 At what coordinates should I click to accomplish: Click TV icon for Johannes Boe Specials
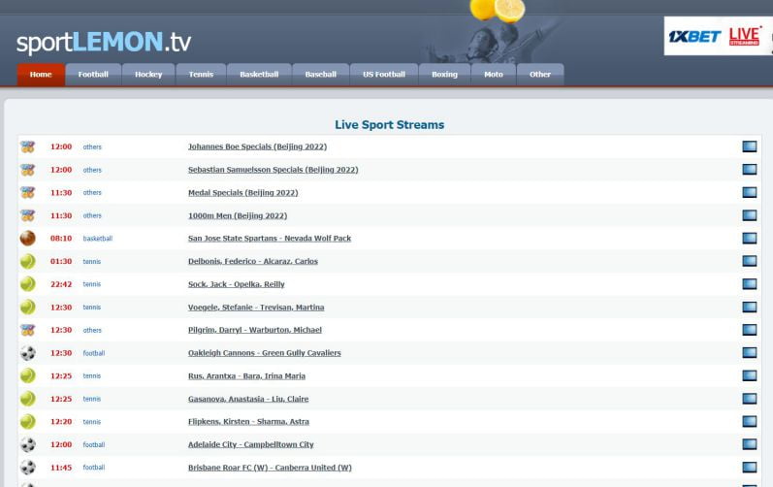[x=750, y=146]
